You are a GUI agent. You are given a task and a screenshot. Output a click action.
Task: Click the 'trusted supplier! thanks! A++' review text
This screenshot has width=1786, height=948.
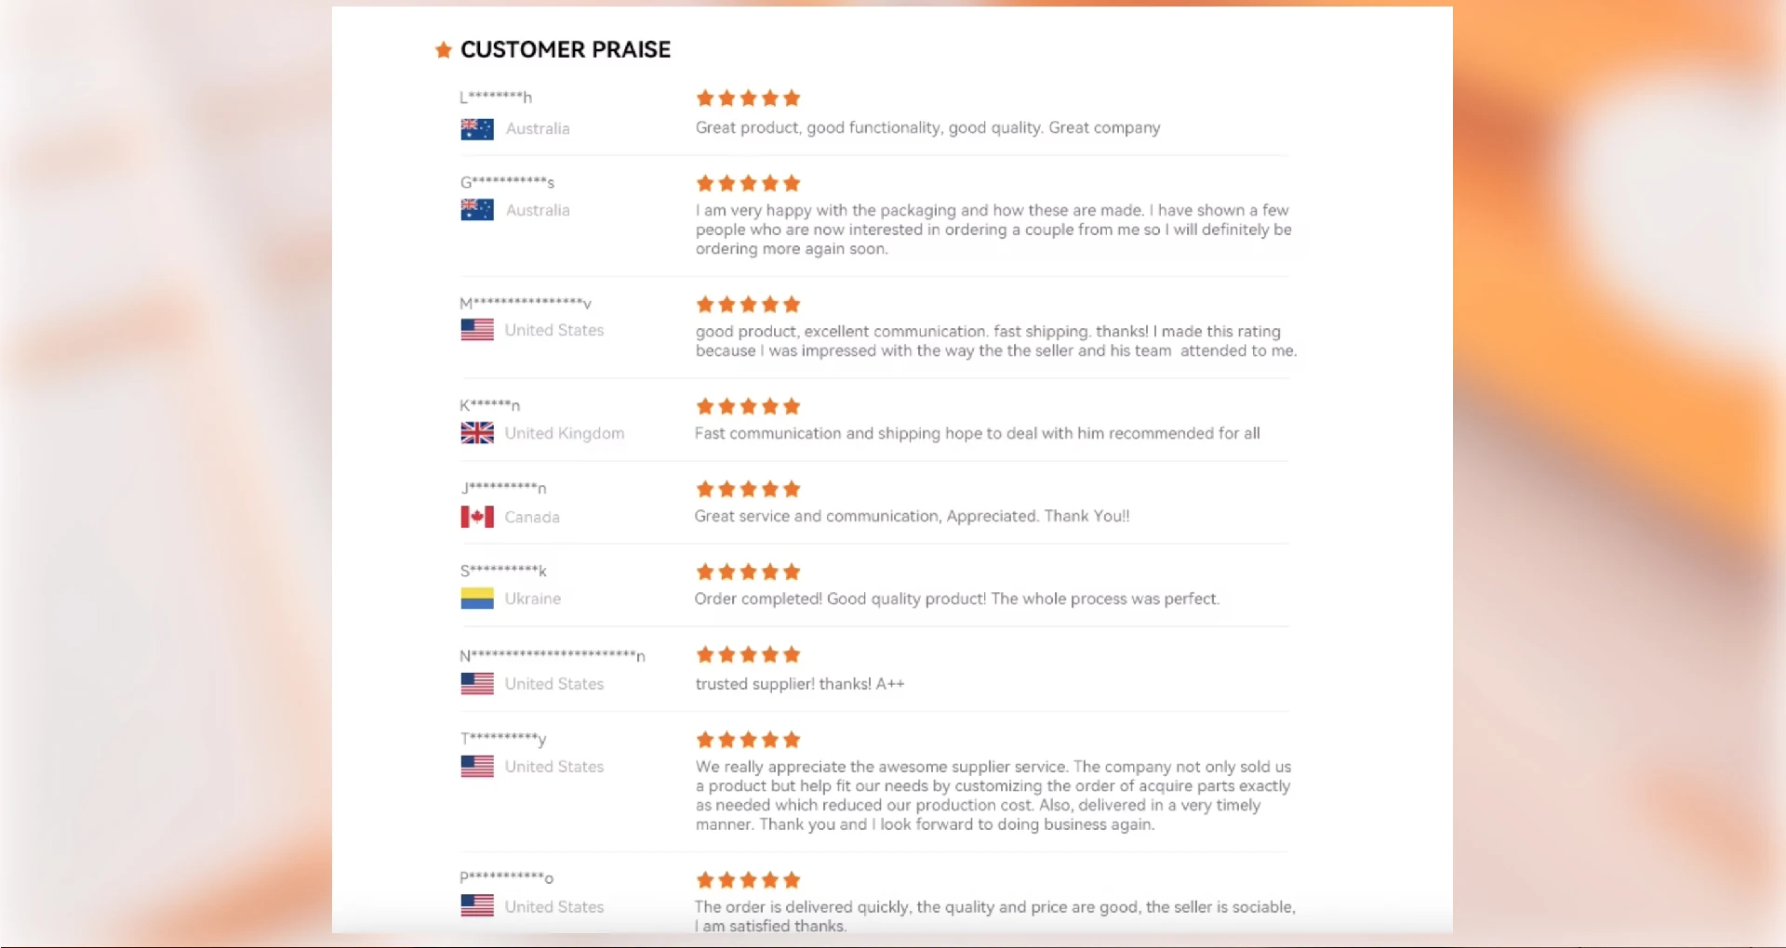pos(800,684)
